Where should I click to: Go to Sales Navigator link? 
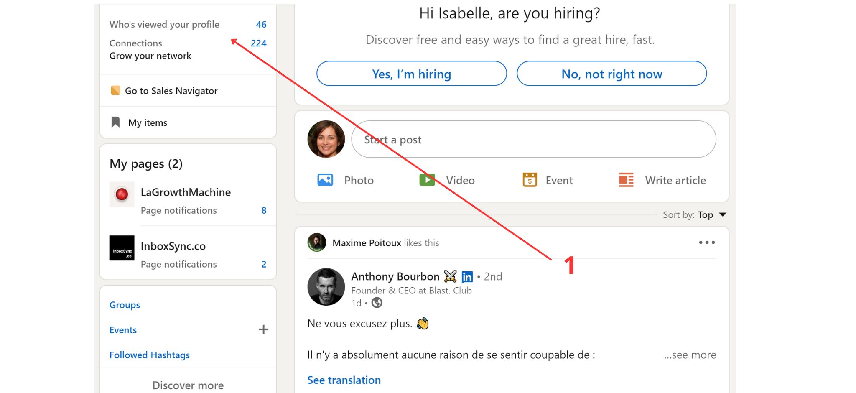pos(171,91)
